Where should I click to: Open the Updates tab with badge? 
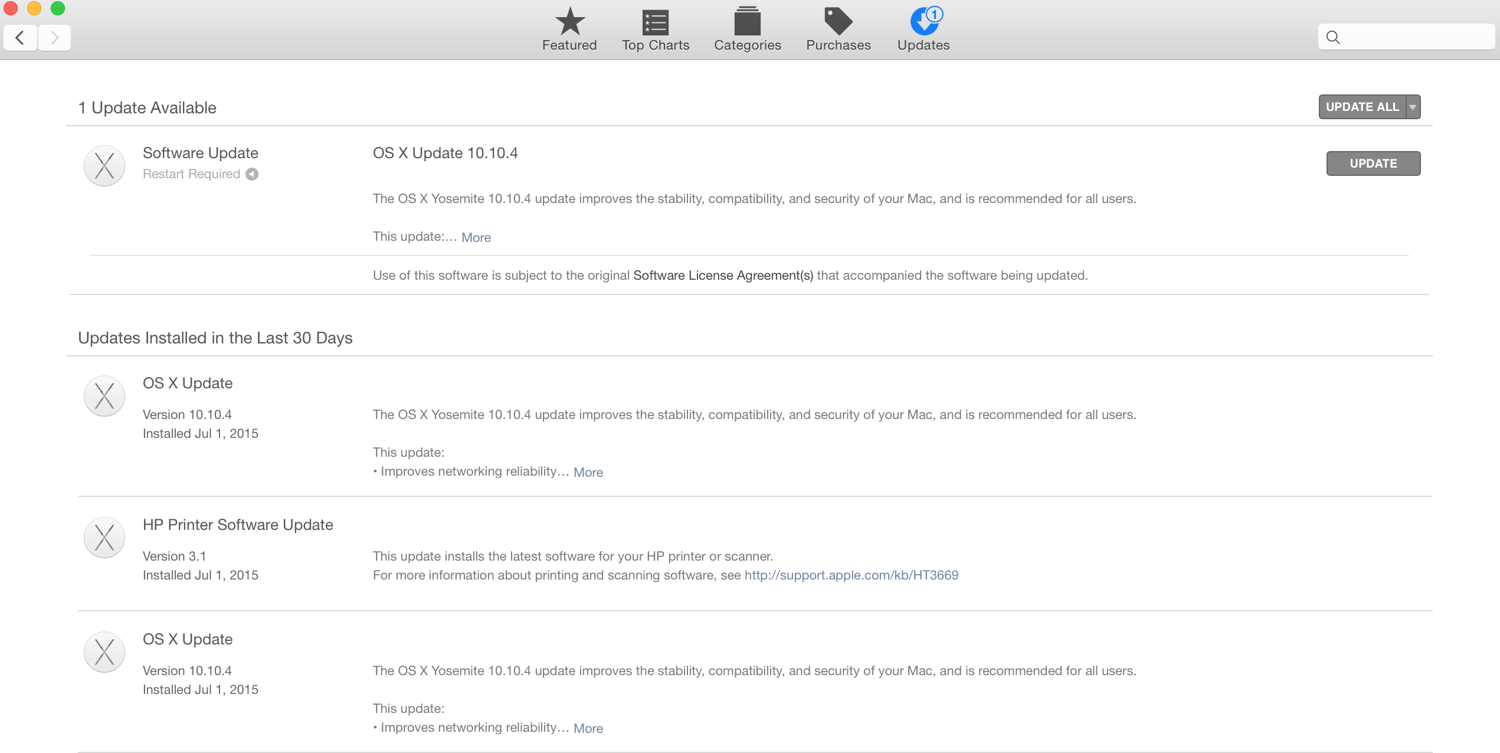923,30
